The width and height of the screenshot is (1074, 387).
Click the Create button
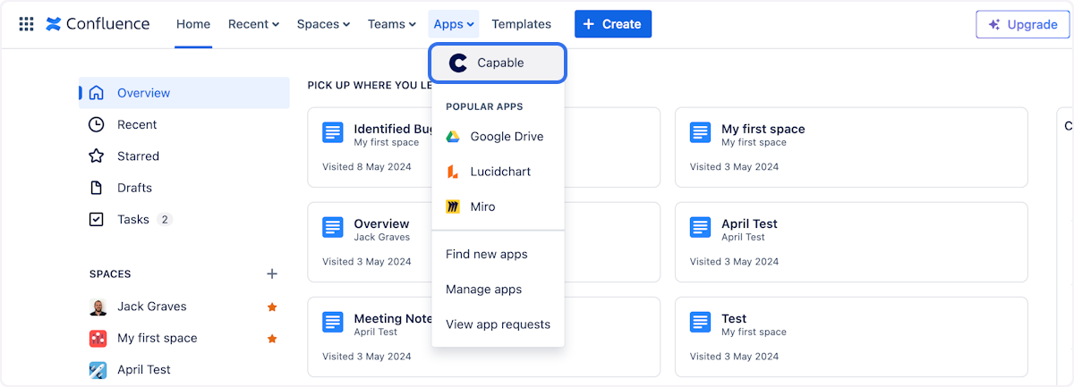(x=613, y=24)
